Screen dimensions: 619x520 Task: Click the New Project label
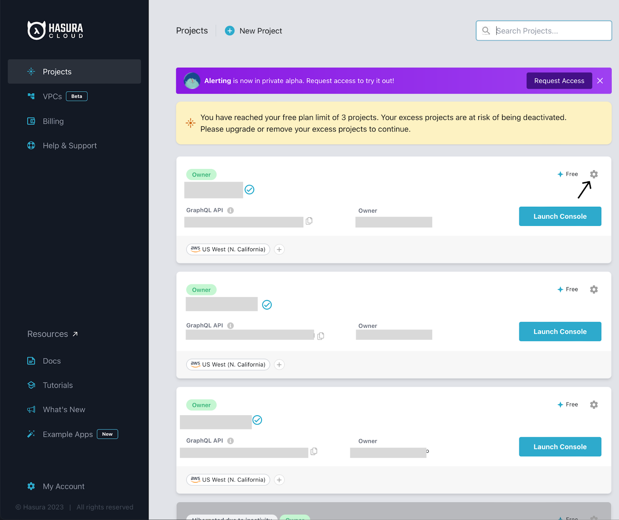pos(261,31)
